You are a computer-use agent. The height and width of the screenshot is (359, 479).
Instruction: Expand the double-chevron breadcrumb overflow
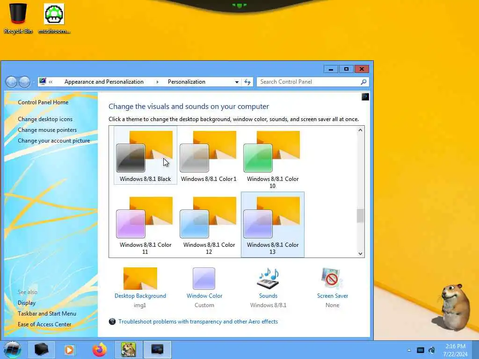click(x=51, y=82)
